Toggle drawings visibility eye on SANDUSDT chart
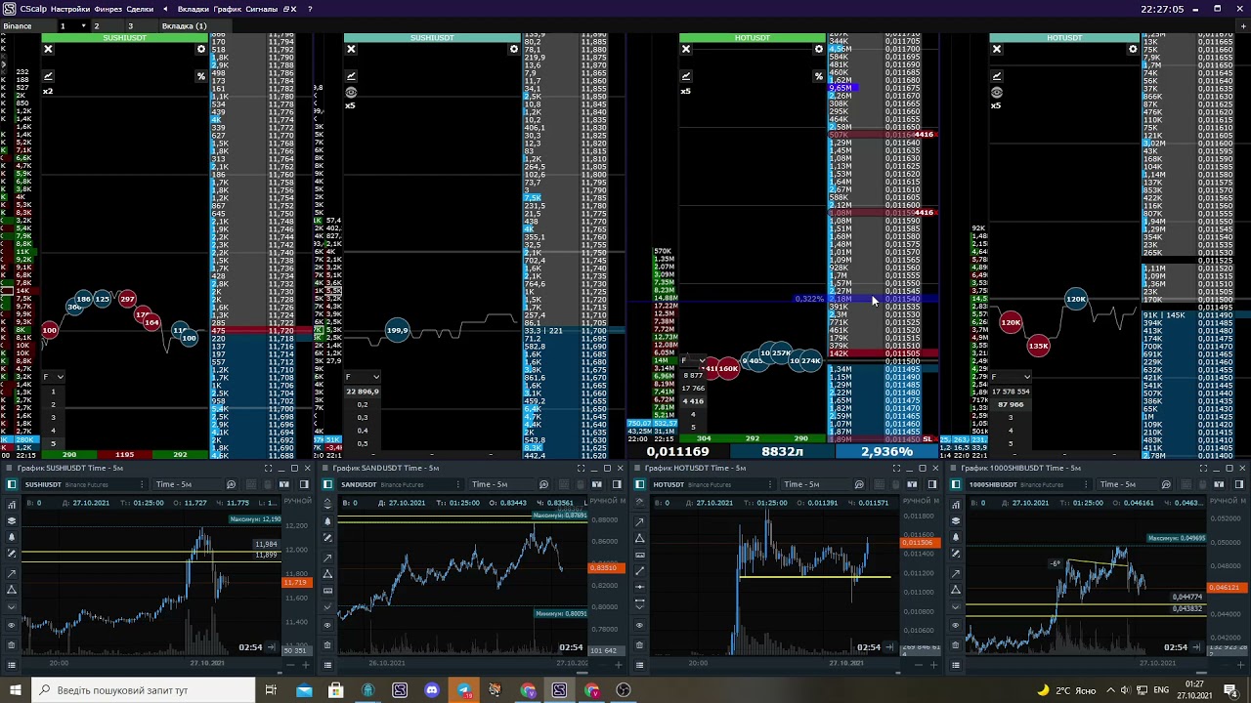The width and height of the screenshot is (1251, 703). pyautogui.click(x=327, y=625)
